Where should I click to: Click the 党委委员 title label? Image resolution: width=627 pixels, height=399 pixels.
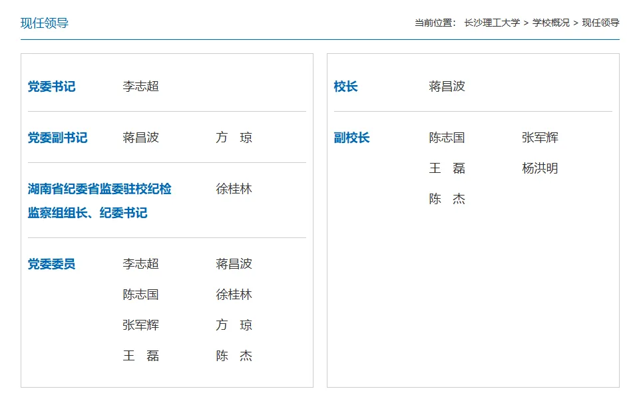[x=51, y=264]
